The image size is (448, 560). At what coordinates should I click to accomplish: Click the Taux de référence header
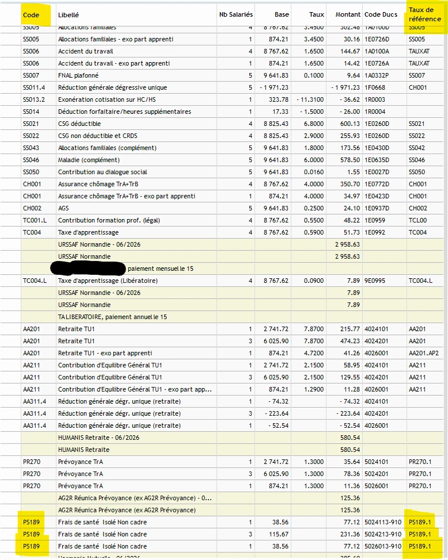coord(425,14)
